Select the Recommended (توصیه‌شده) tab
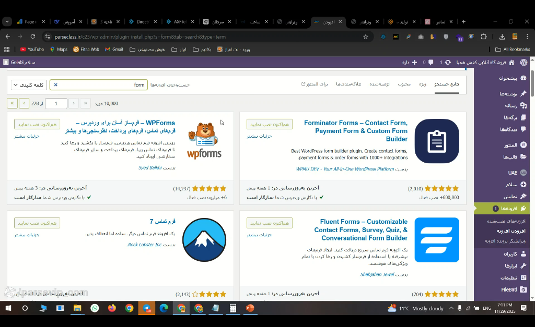The width and height of the screenshot is (535, 327). [379, 84]
